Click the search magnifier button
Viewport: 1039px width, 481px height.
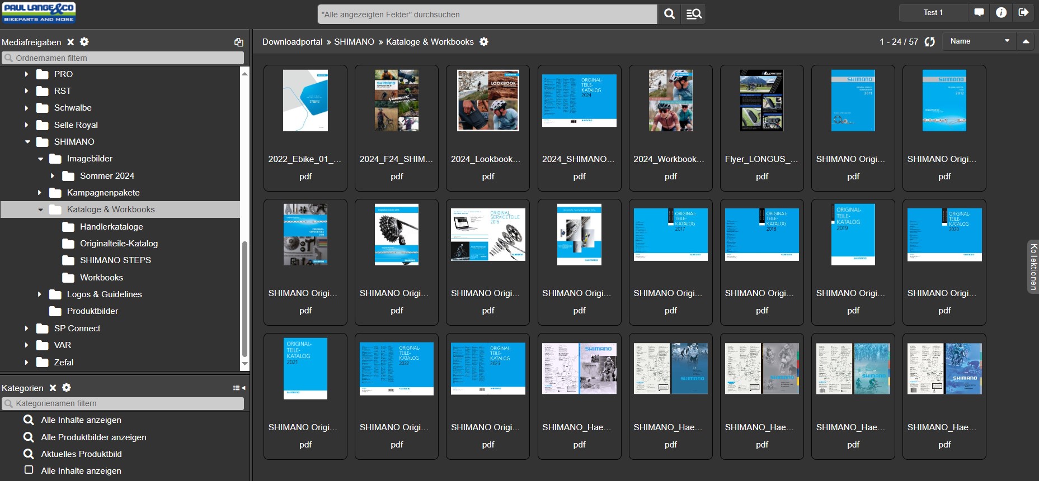click(x=669, y=14)
